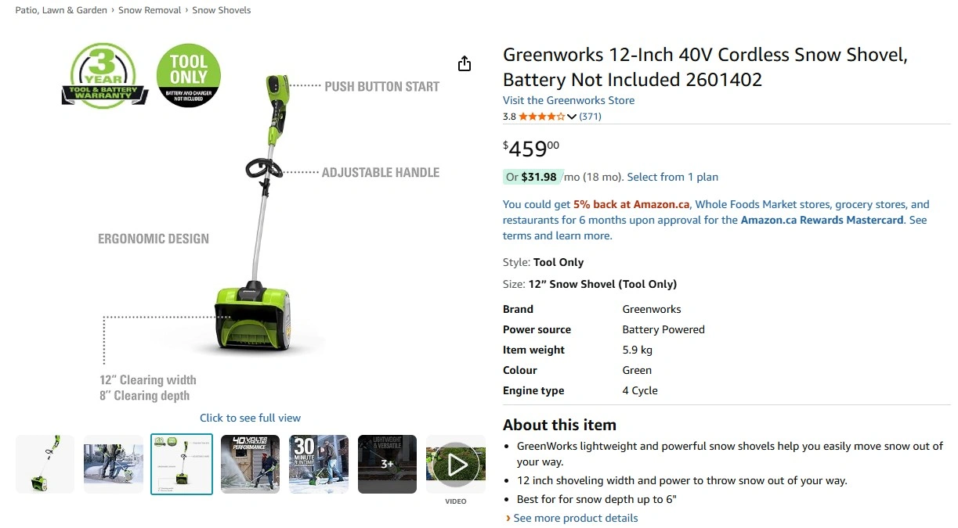Click the share icon above product image
Screen dimensions: 958x528
point(465,63)
